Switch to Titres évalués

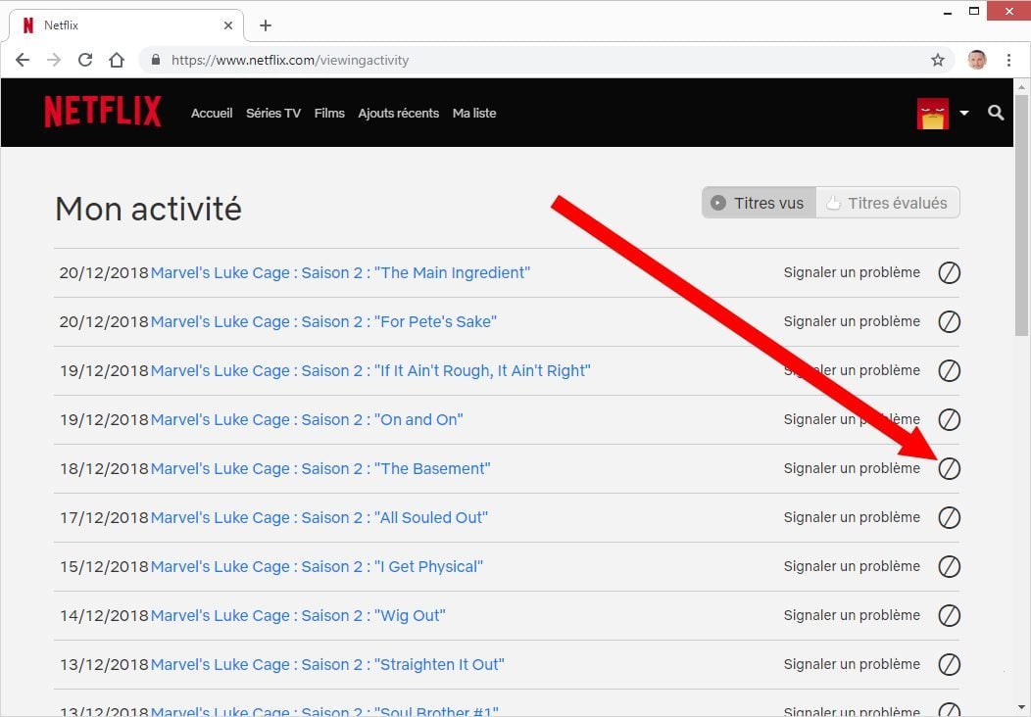click(x=888, y=203)
